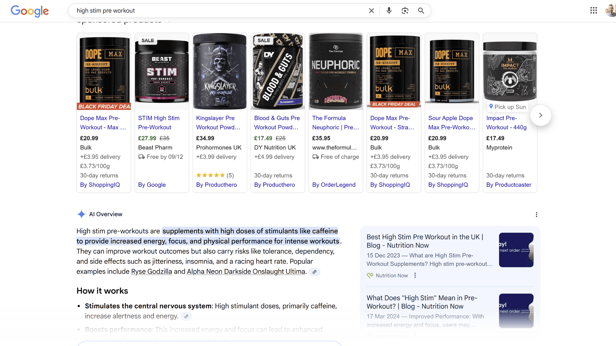The height and width of the screenshot is (346, 616).
Task: Open the AI Overview three-dot options menu
Action: point(536,214)
